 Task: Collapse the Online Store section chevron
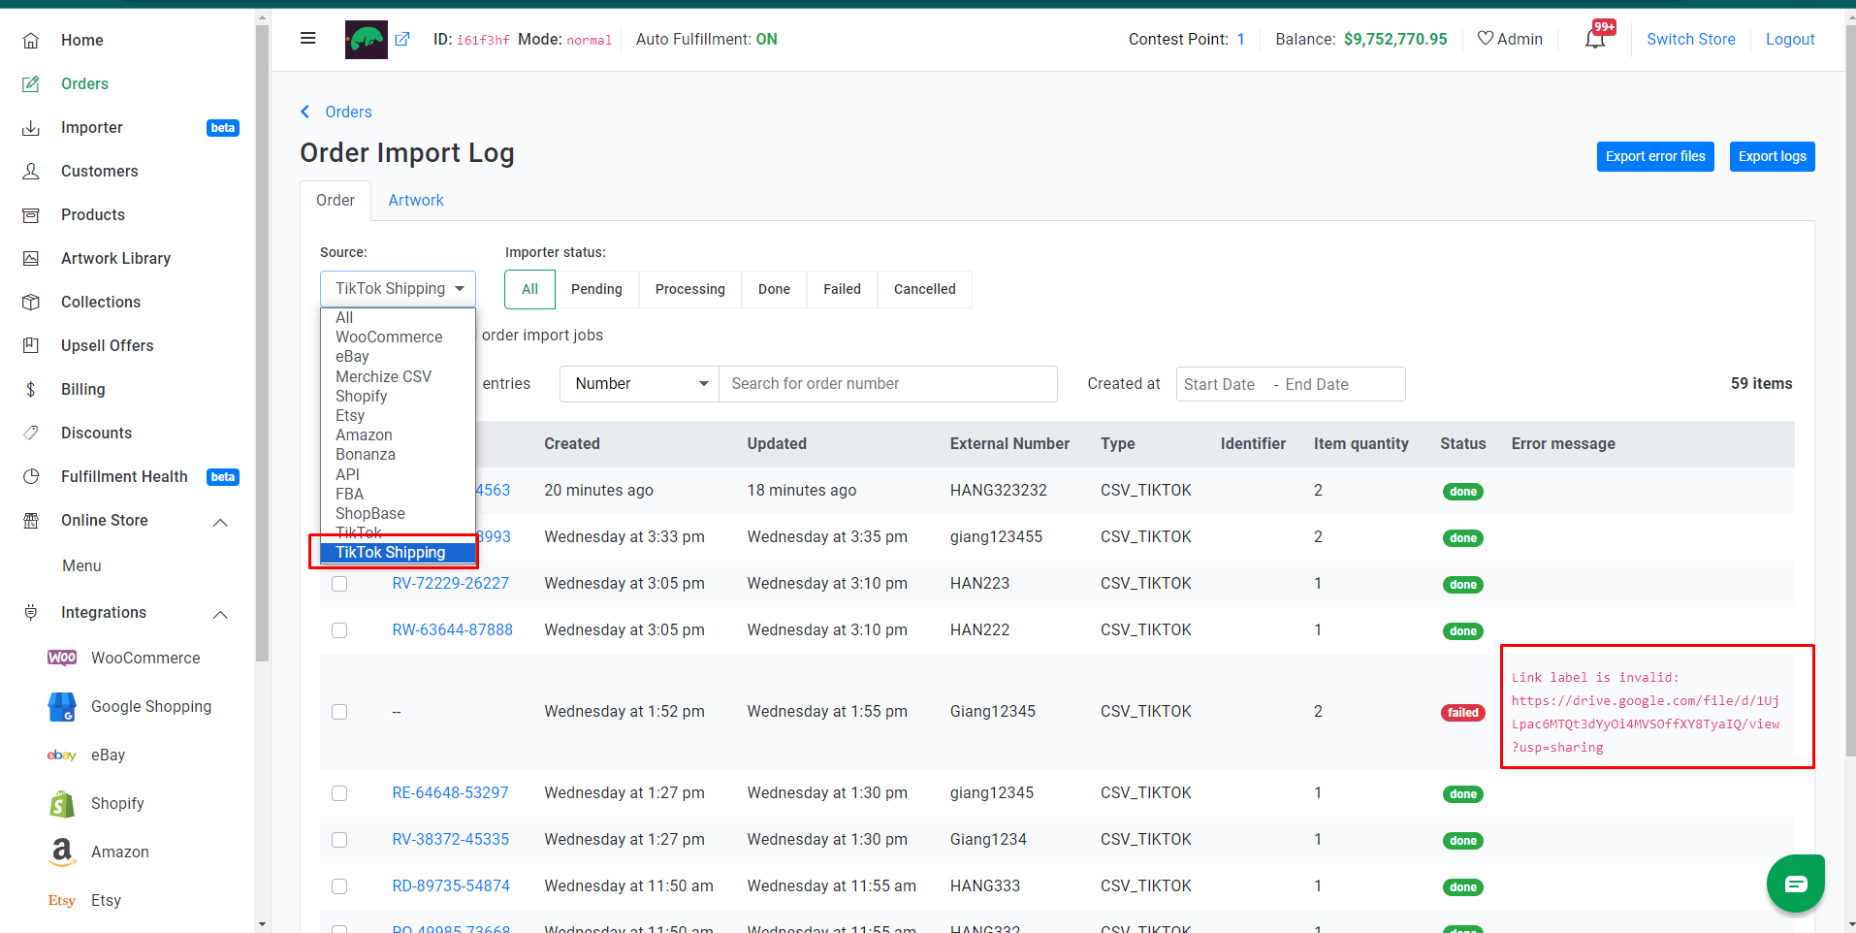click(x=220, y=522)
